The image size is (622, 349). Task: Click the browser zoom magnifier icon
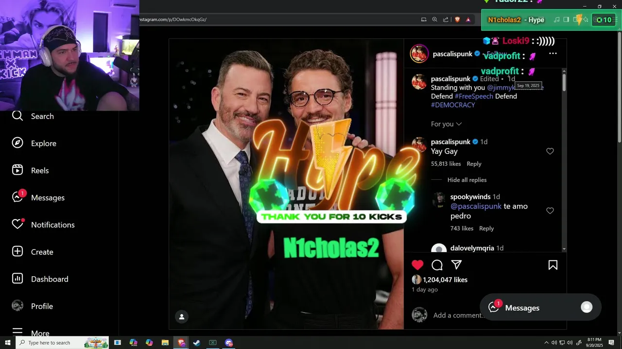point(435,19)
